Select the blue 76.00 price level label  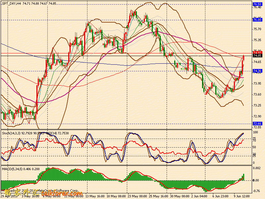tap(257, 20)
